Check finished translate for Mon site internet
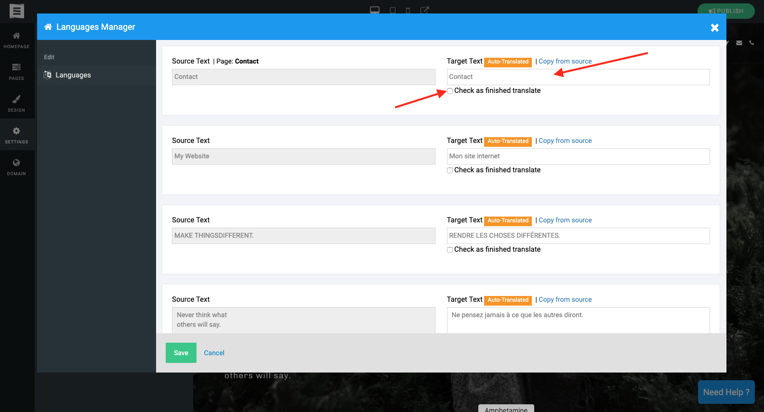 (450, 170)
